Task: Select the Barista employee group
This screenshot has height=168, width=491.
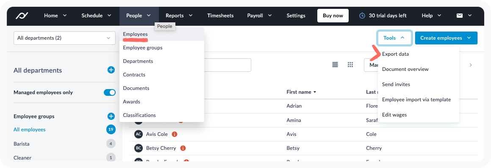Action: point(22,144)
